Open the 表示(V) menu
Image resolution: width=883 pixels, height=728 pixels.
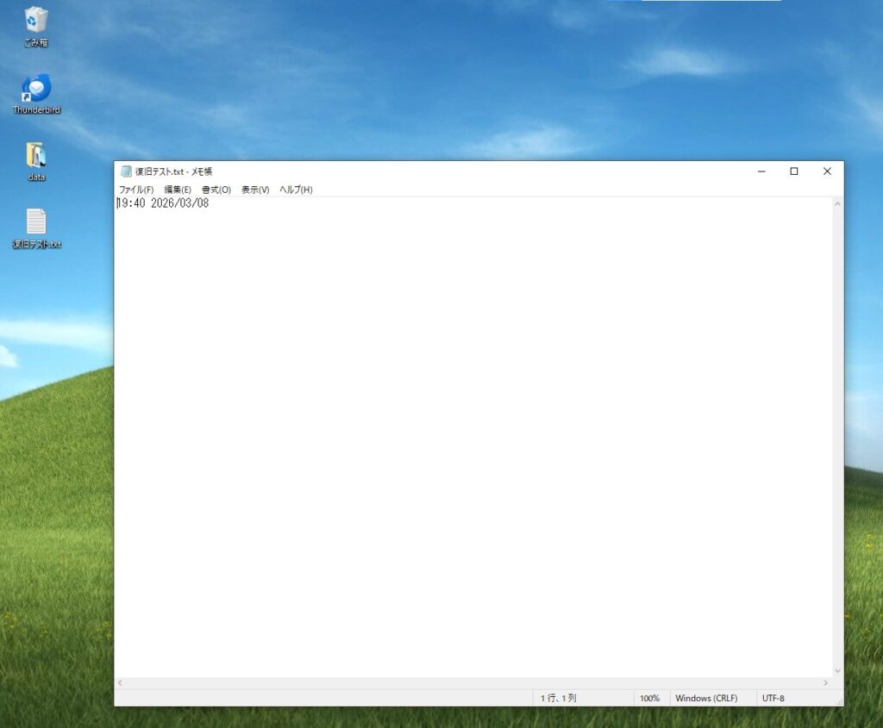pos(255,190)
